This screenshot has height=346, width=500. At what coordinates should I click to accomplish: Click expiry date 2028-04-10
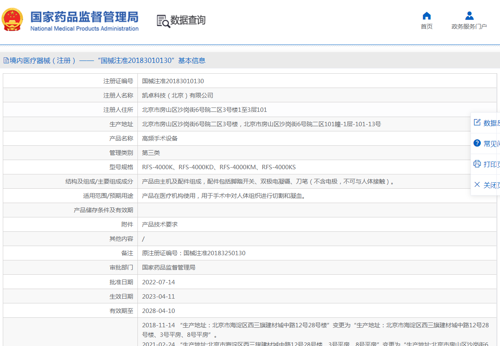point(159,311)
